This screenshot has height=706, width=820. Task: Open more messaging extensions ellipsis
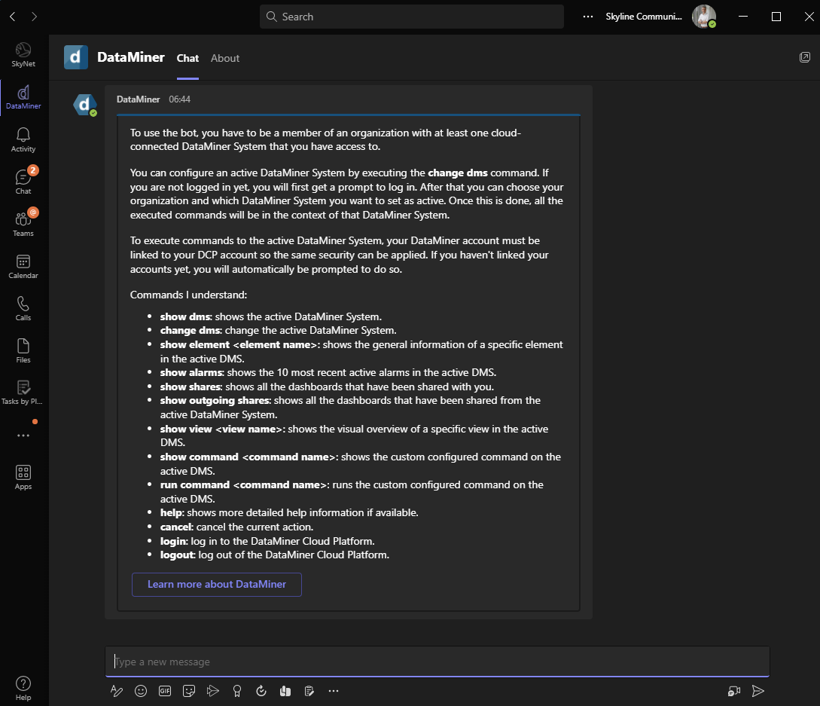click(334, 692)
